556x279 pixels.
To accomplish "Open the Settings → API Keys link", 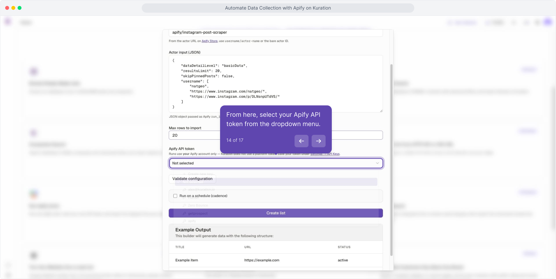I will pos(325,154).
